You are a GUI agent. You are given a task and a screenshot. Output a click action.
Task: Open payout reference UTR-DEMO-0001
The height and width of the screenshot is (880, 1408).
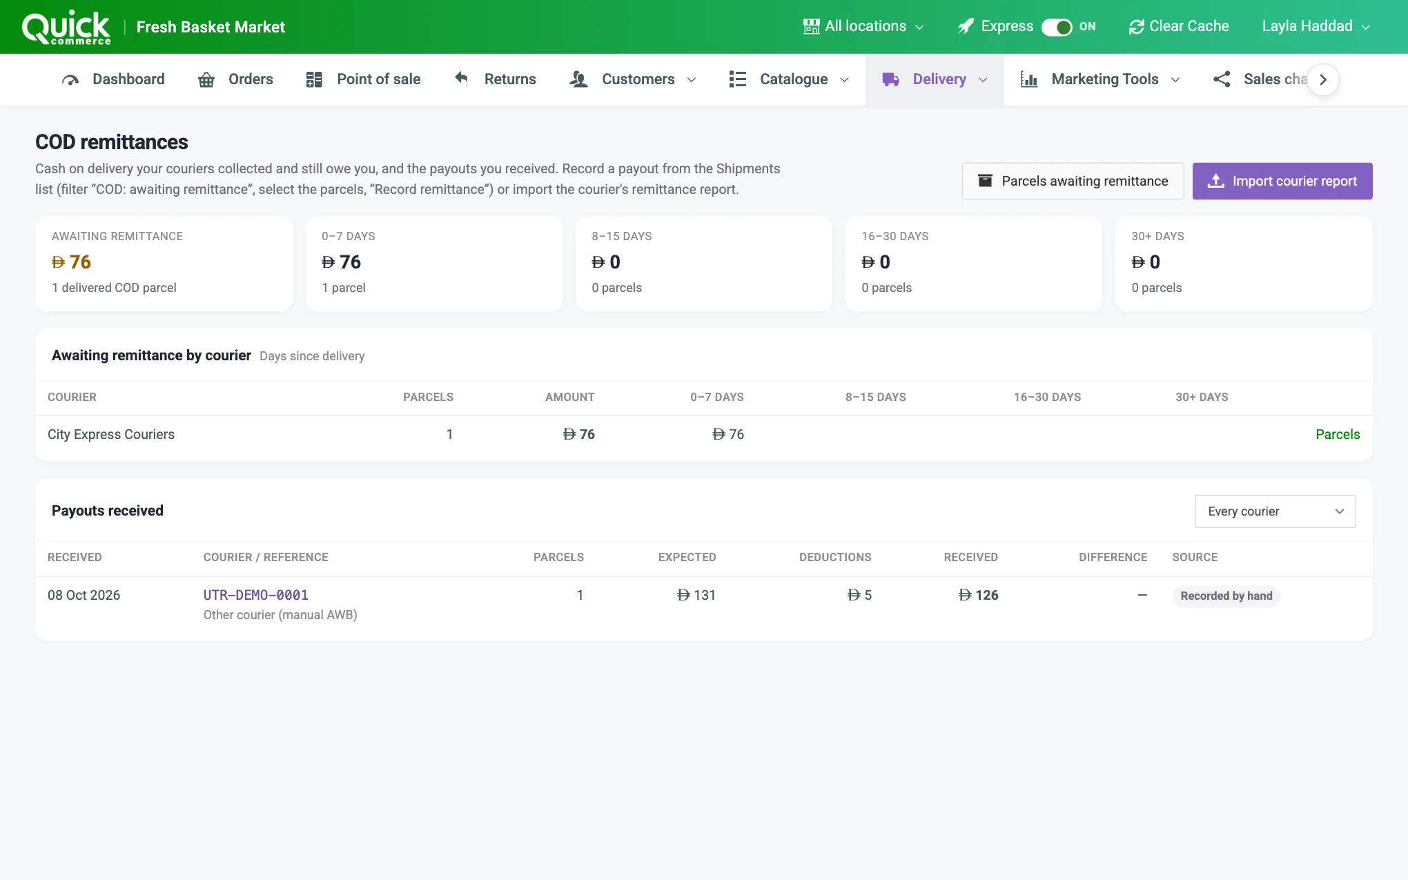pos(255,595)
